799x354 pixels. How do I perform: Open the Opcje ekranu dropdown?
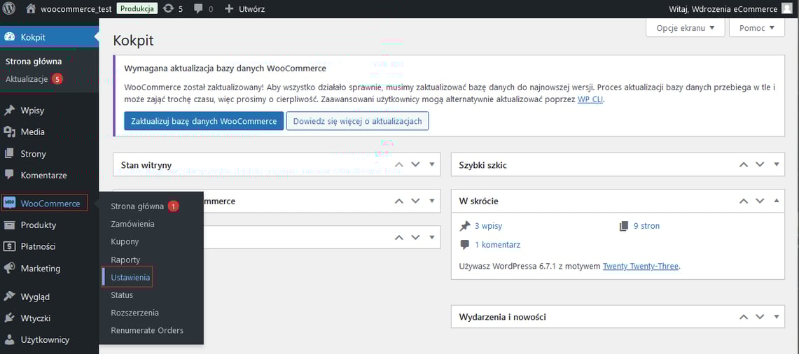[686, 28]
